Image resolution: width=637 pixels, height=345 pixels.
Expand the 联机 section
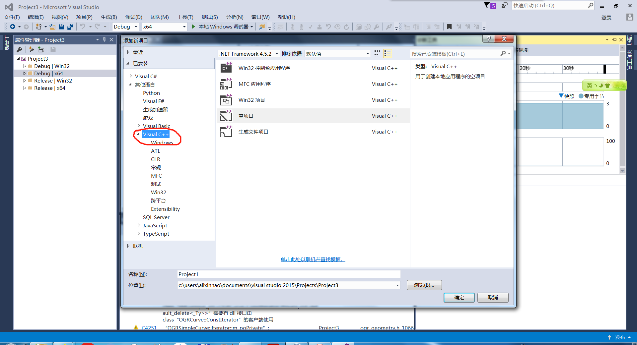[128, 246]
